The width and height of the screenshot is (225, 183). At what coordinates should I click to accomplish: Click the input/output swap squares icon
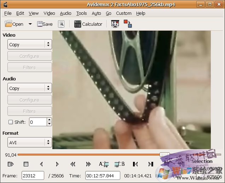(x=128, y=24)
